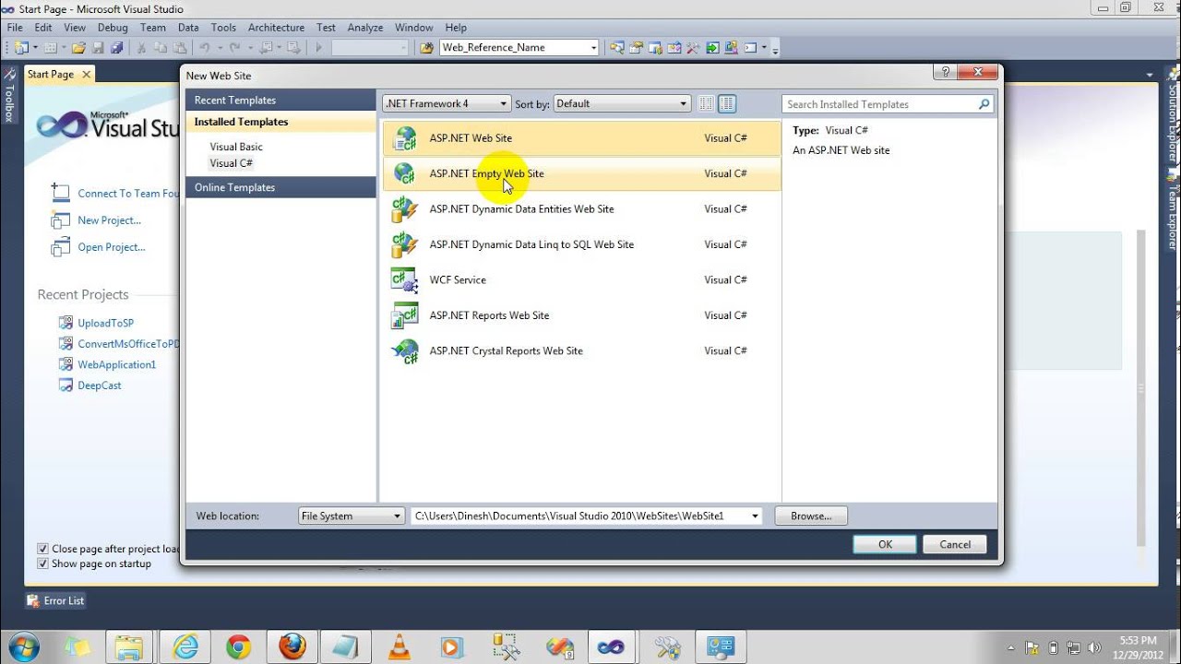Expand the Online Templates section
The image size is (1181, 664).
(x=280, y=187)
